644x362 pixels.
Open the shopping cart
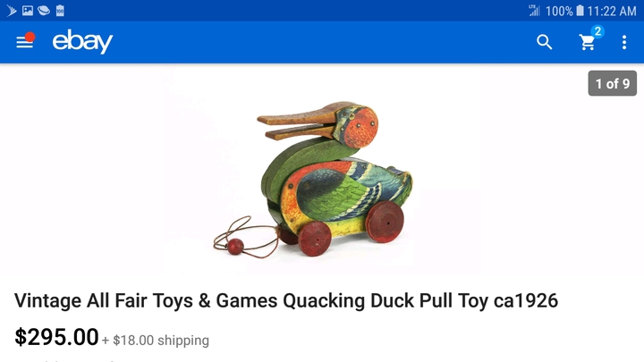pos(588,42)
